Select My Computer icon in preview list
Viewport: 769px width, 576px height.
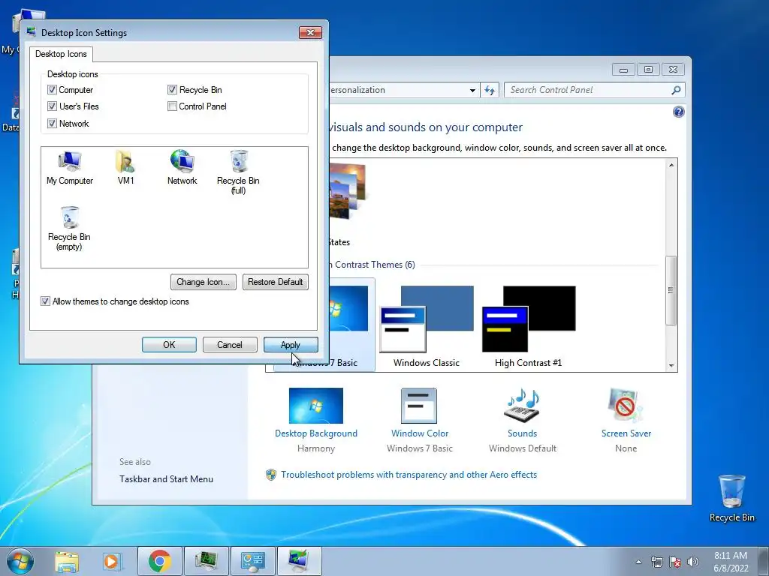(70, 168)
